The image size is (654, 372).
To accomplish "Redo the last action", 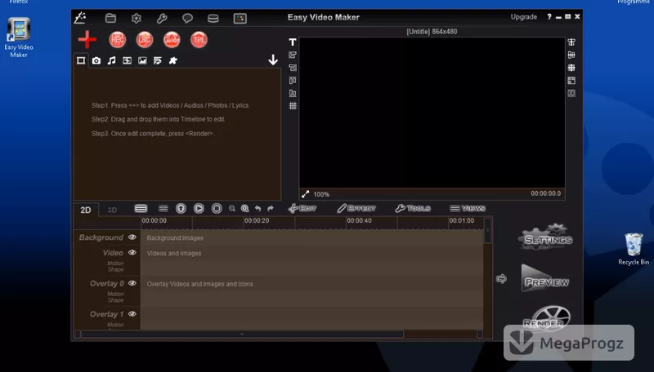I will (x=271, y=209).
